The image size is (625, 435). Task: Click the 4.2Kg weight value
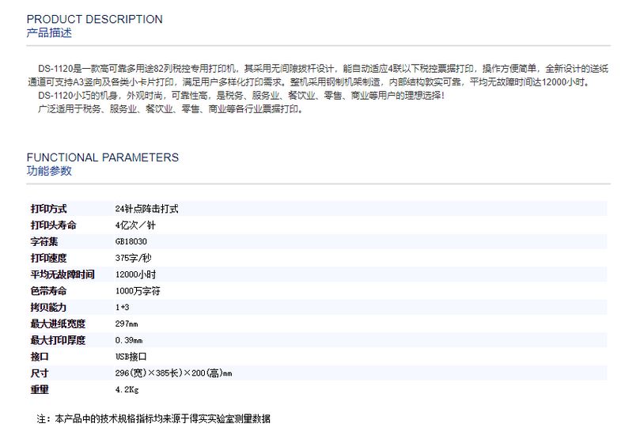(127, 390)
